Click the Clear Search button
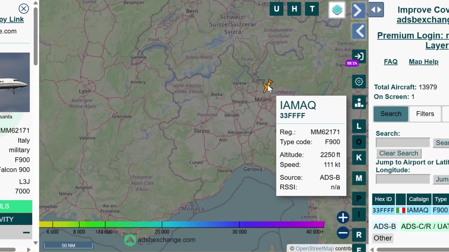 click(x=398, y=153)
